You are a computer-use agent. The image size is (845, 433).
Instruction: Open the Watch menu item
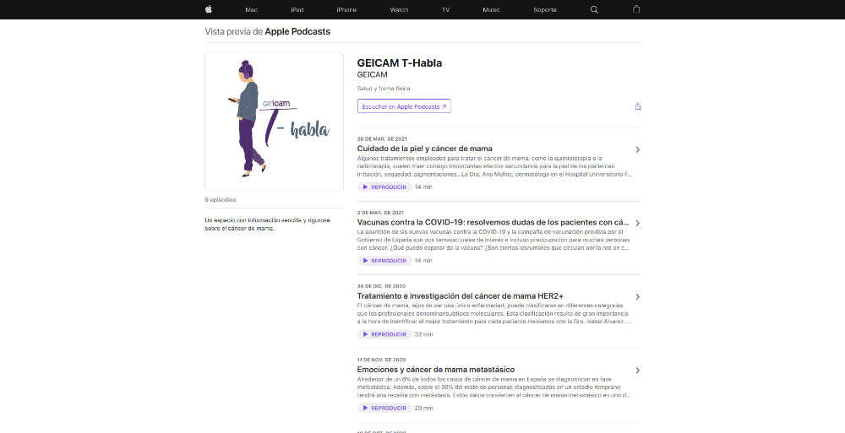(x=400, y=9)
